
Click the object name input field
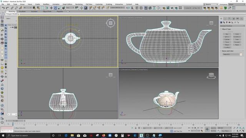[231, 54]
